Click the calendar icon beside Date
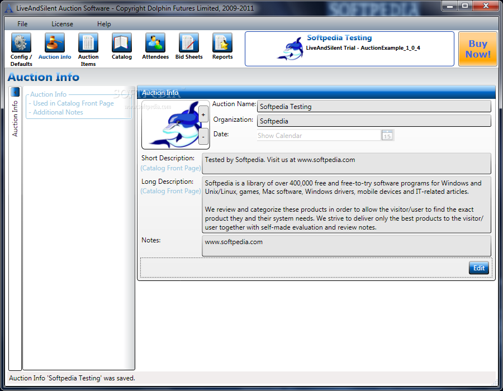503x391 pixels. tap(387, 135)
